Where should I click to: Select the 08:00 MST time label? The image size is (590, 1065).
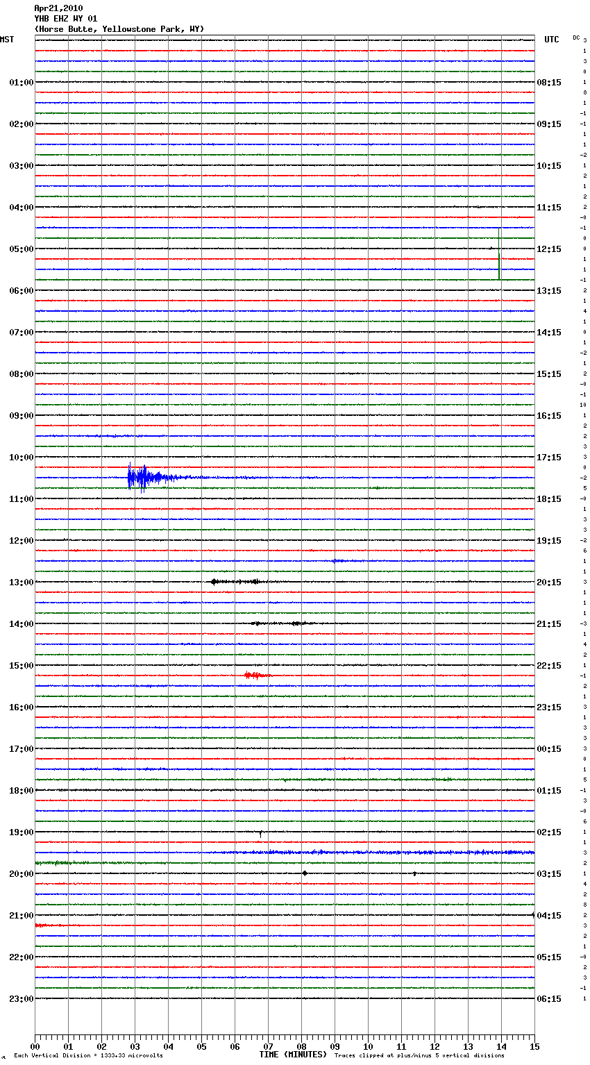pyautogui.click(x=22, y=374)
